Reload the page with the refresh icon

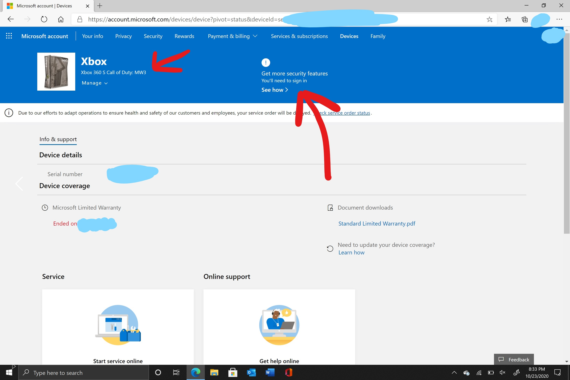click(44, 19)
